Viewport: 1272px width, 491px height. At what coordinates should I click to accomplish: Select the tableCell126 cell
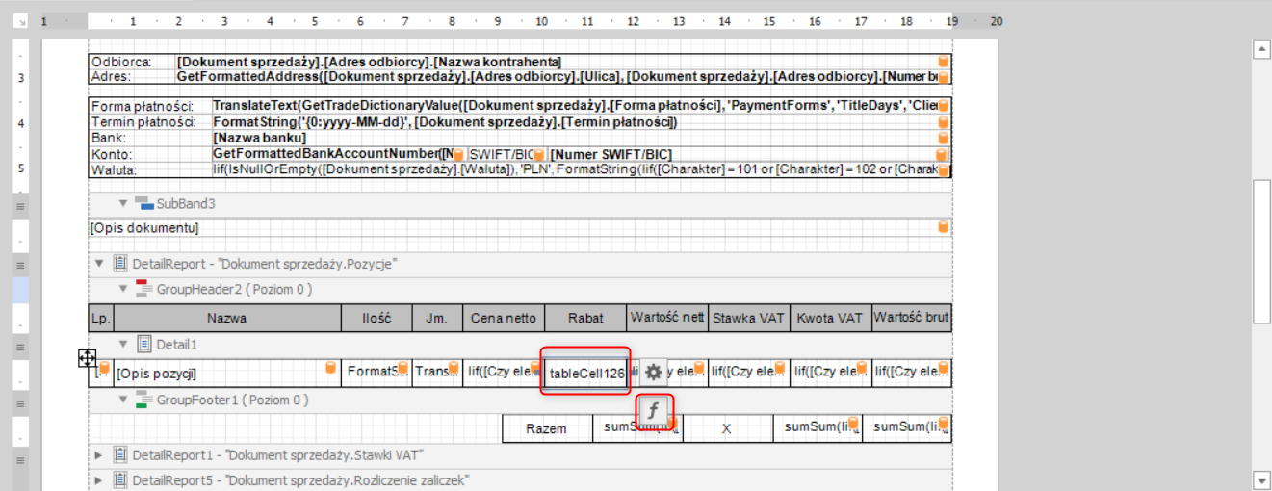tap(585, 373)
